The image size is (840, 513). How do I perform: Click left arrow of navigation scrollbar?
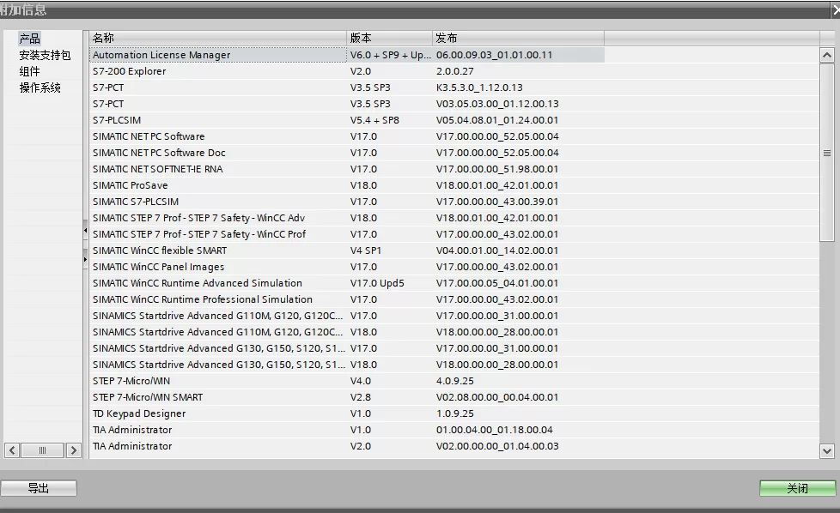[12, 450]
